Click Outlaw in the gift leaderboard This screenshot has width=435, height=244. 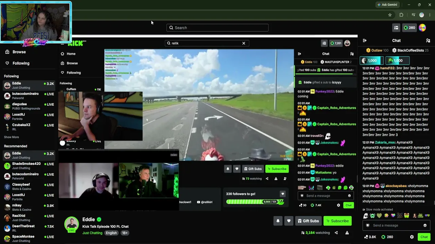[x=377, y=50]
